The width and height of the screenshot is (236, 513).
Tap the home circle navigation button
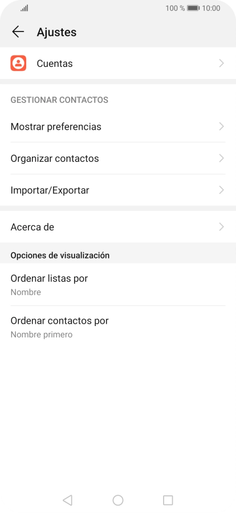coord(118,500)
